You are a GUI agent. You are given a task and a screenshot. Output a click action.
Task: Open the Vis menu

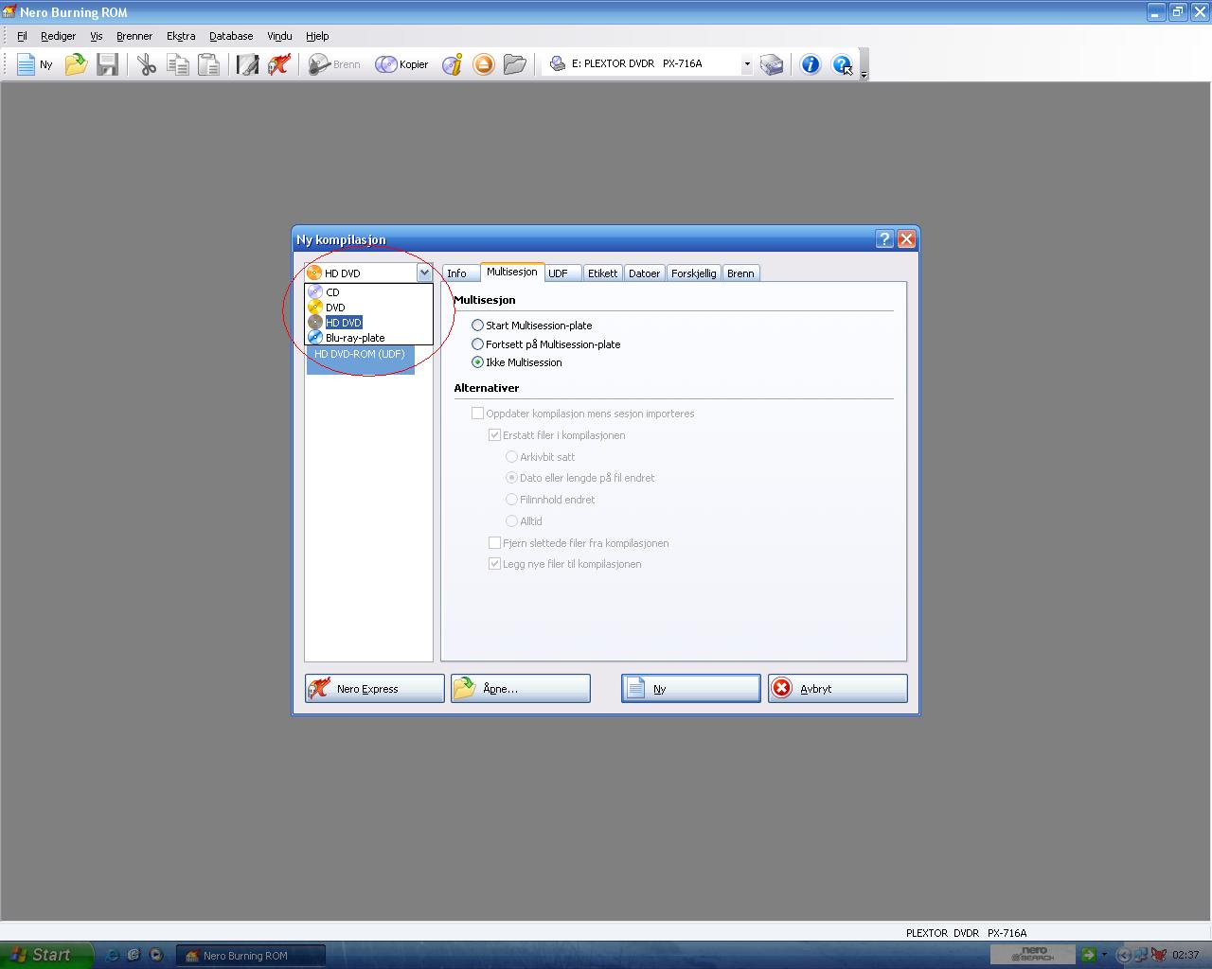[96, 36]
